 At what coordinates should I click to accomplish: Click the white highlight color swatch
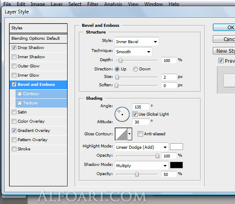coord(176,147)
